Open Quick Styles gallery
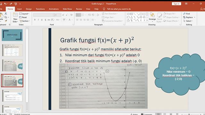 click(x=160, y=18)
